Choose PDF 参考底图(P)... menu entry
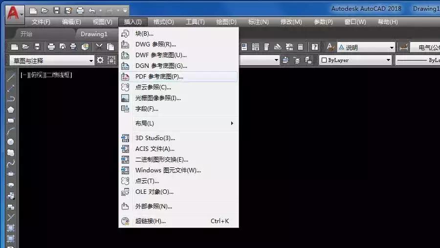440x248 pixels. 179,77
